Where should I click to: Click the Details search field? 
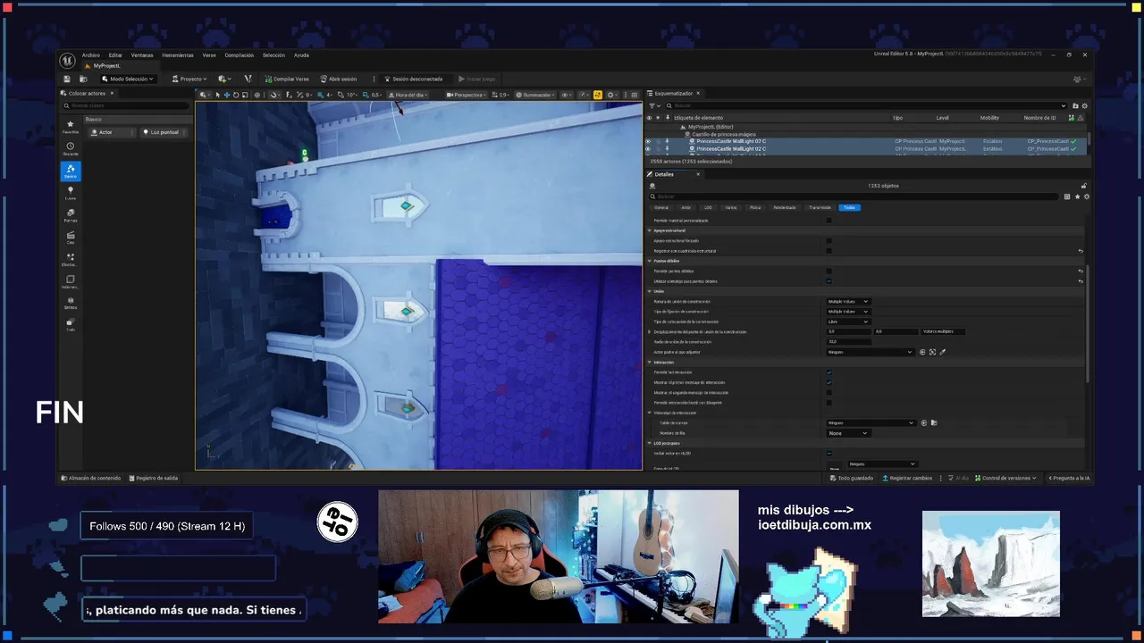pyautogui.click(x=854, y=196)
